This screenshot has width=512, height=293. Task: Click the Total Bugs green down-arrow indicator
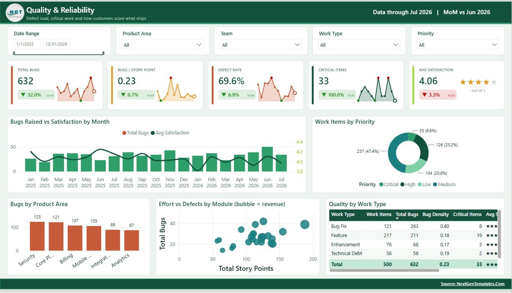coord(23,95)
